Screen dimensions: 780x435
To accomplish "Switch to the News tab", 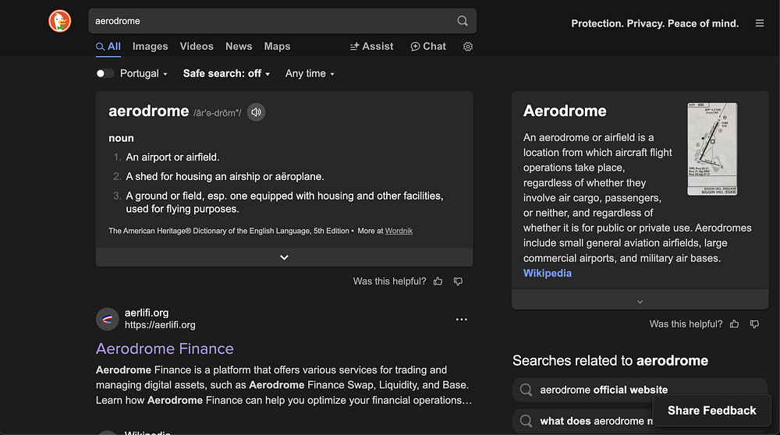I will (239, 47).
